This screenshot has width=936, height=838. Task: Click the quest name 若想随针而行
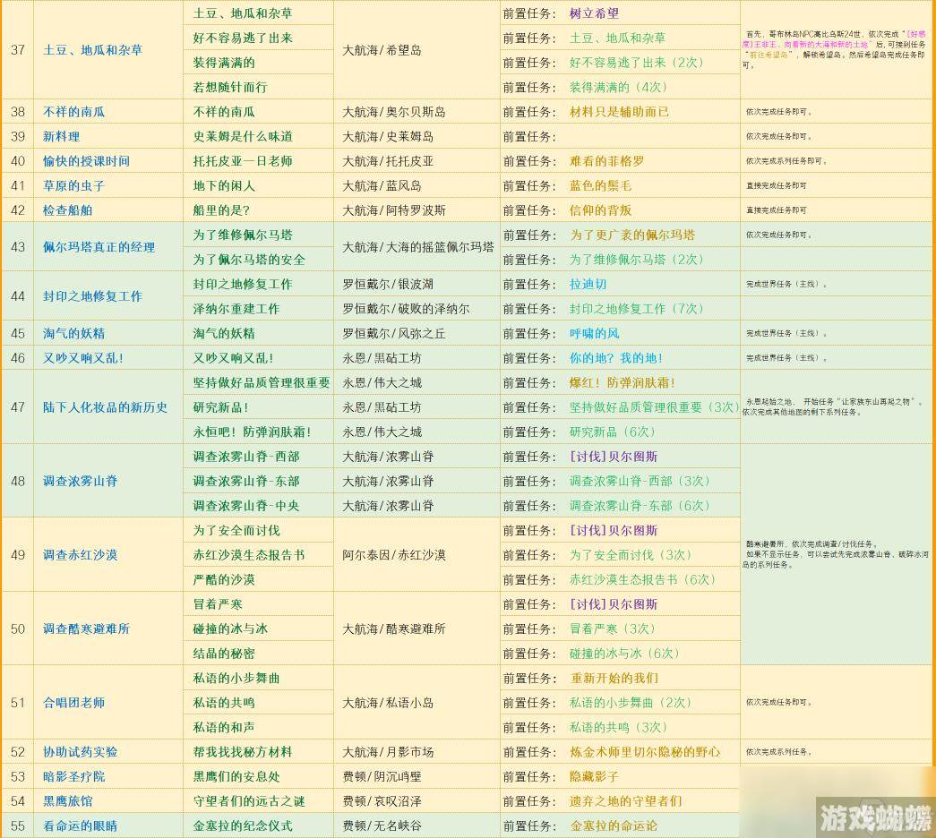(230, 87)
